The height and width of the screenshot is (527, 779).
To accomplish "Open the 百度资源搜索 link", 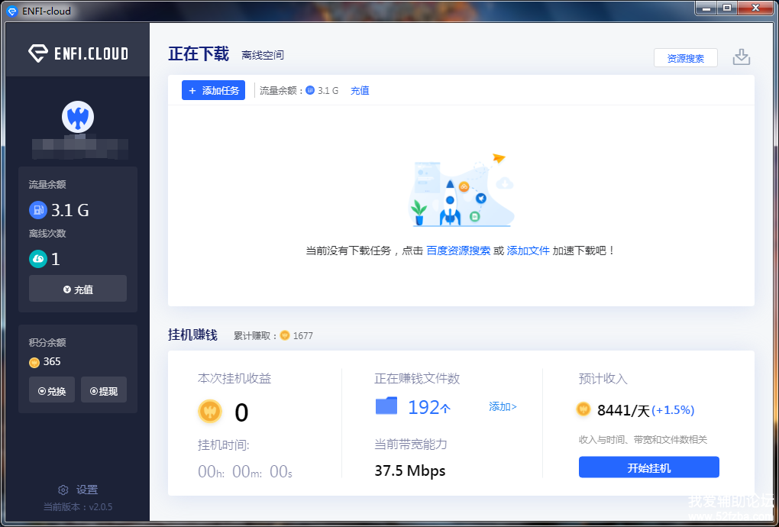I will pos(458,251).
